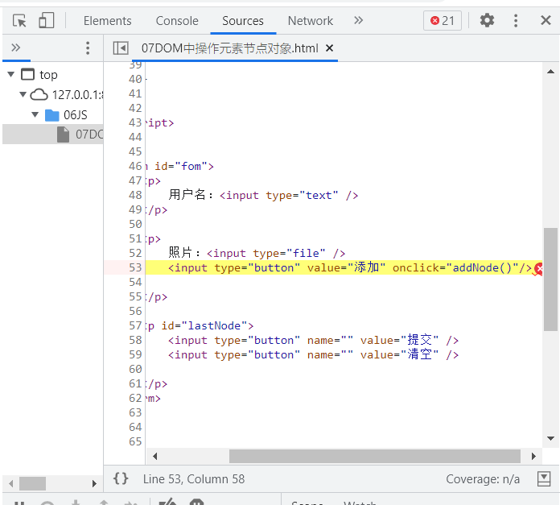This screenshot has height=505, width=560.
Task: Click the navigator horizontal scrollbar thumb
Action: 32,483
